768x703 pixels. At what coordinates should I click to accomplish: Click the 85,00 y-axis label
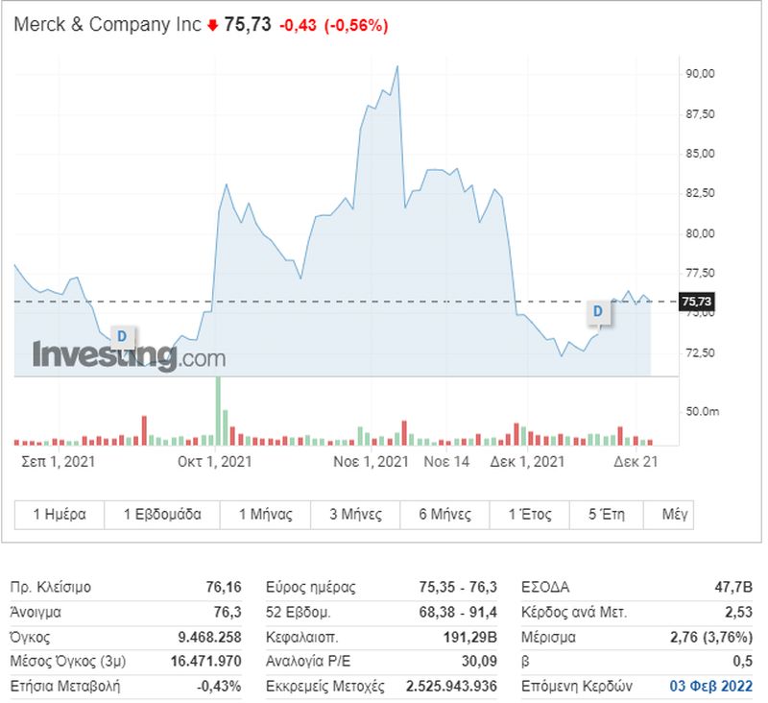click(x=700, y=154)
